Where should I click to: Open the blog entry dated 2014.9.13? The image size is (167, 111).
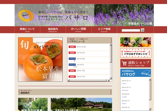[126, 107]
